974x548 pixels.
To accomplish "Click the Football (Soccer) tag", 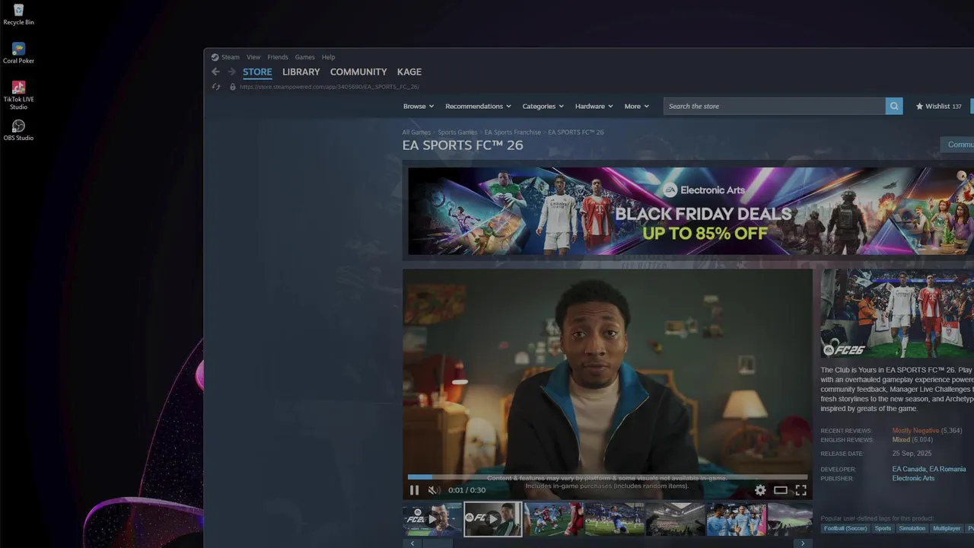I will click(x=845, y=528).
